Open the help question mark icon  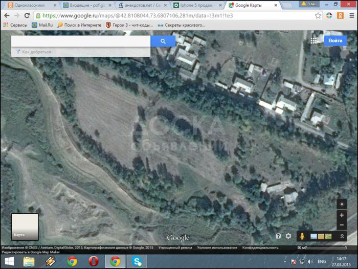279,236
